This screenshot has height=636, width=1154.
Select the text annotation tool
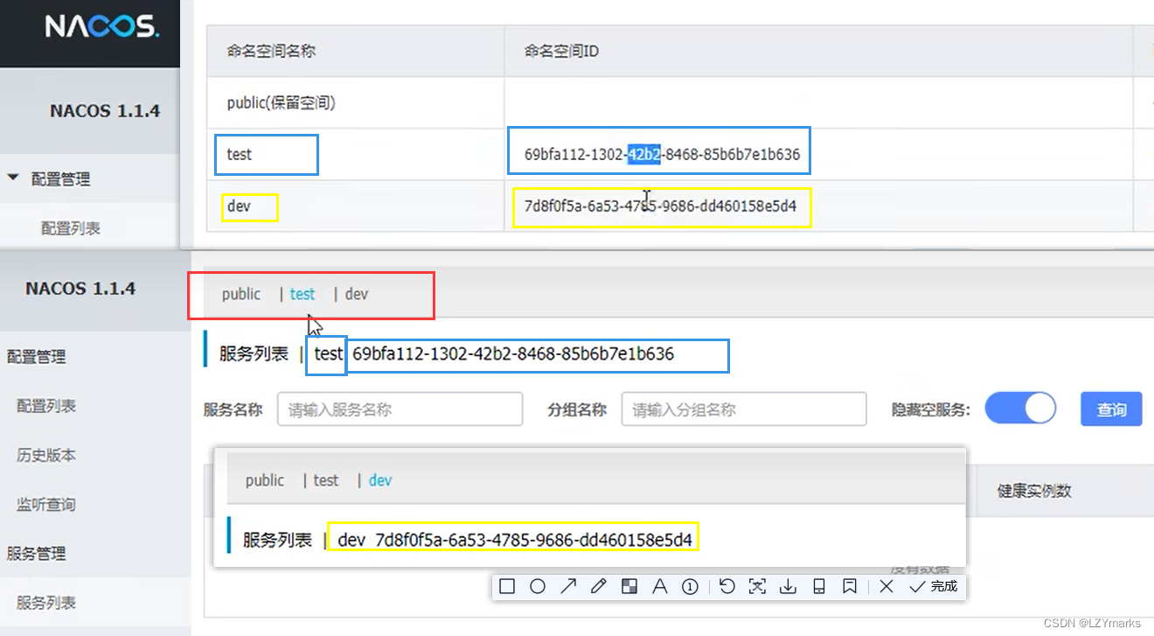(x=660, y=587)
